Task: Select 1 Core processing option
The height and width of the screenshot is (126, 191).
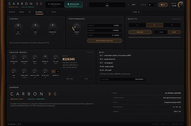Action: (161, 32)
